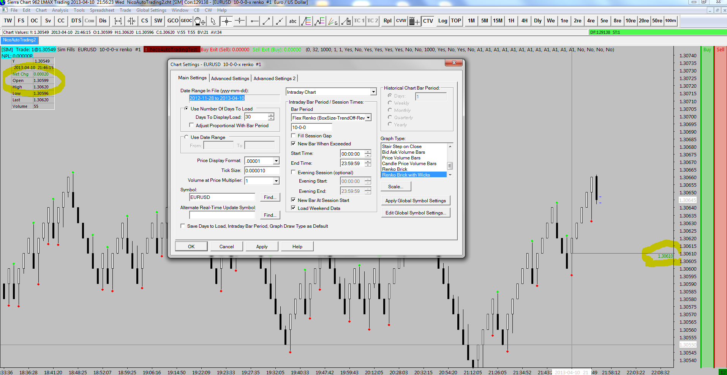
Task: Select the Fibonacci retracement drawing tool
Action: [306, 21]
